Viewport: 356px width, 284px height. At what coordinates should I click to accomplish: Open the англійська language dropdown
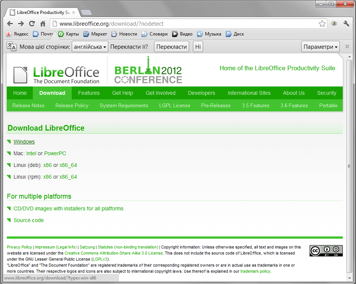tap(90, 46)
